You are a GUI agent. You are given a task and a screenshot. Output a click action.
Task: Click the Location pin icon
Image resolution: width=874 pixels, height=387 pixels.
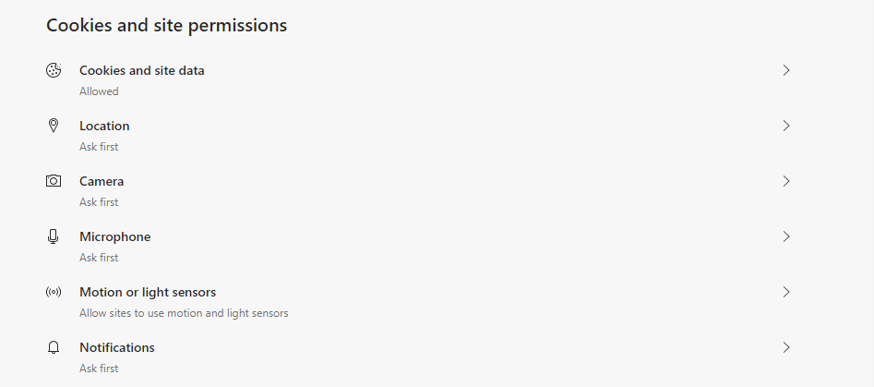click(x=54, y=126)
